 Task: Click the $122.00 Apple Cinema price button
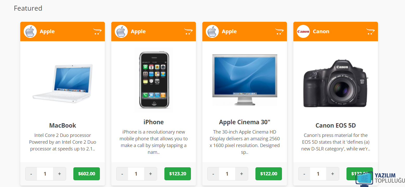269,174
